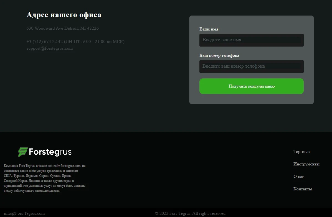This screenshot has width=332, height=217.
Task: Click the 'Адрес нашего офиса' heading
Action: coord(64,15)
